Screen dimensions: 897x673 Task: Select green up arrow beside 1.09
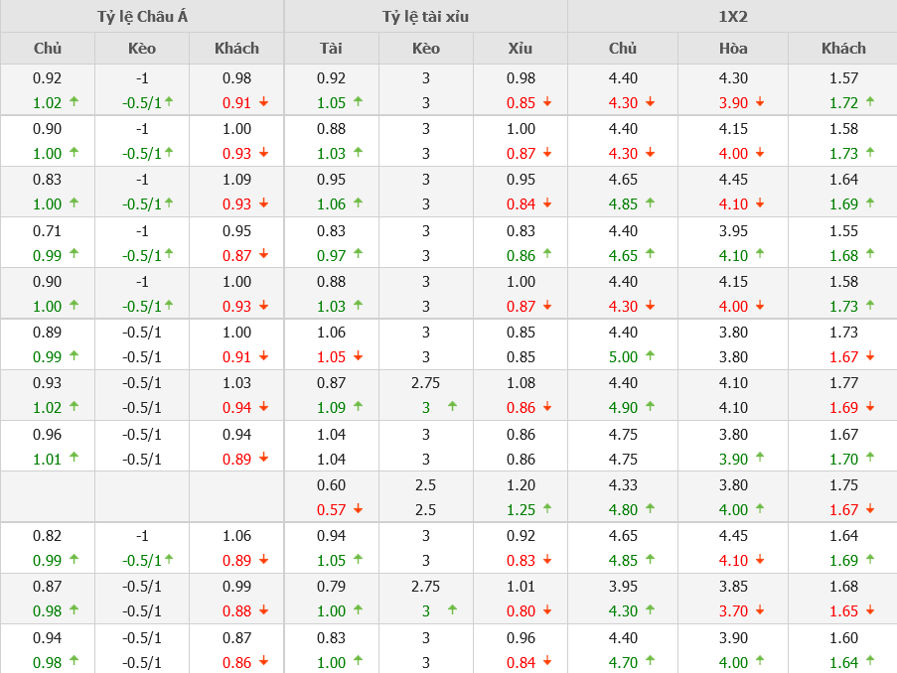[358, 406]
